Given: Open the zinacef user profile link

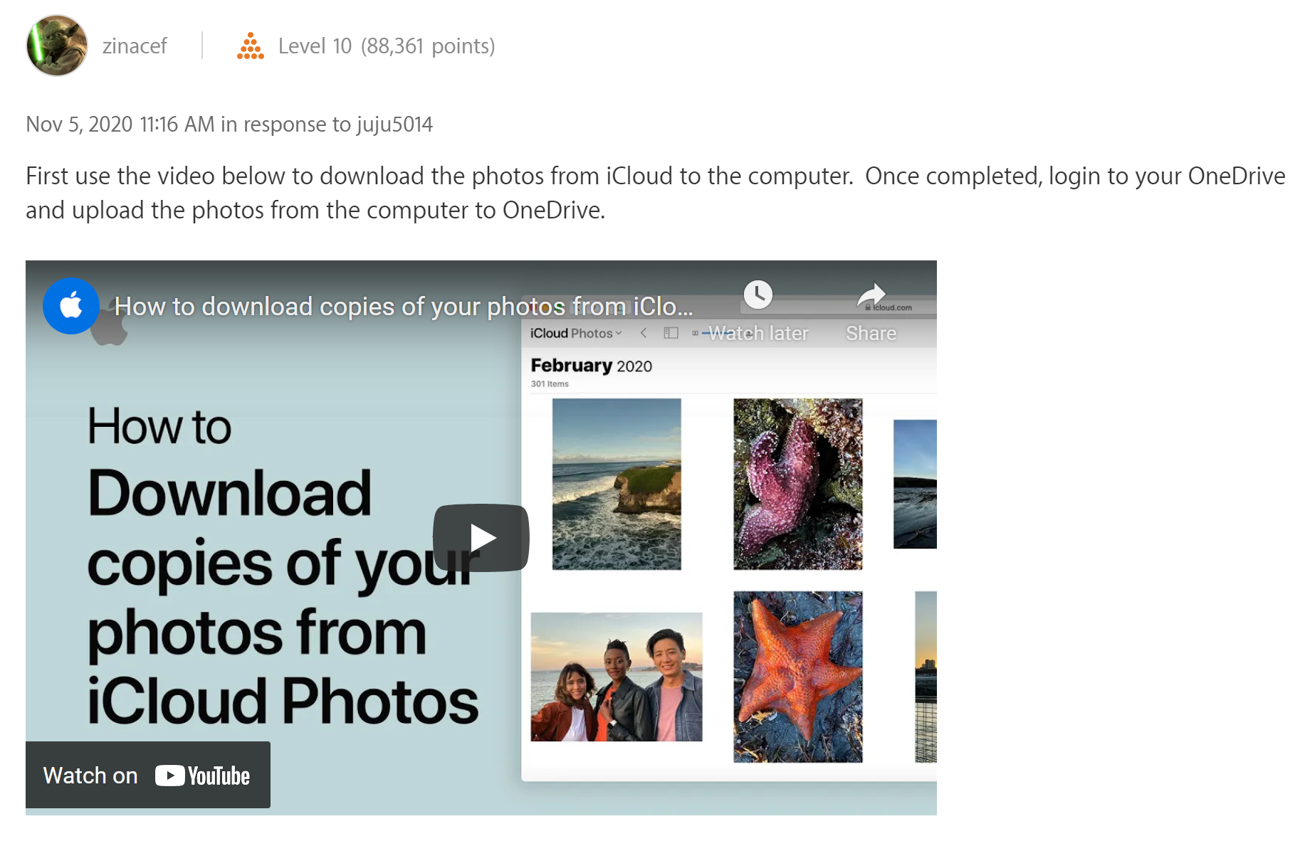Looking at the screenshot, I should (135, 46).
